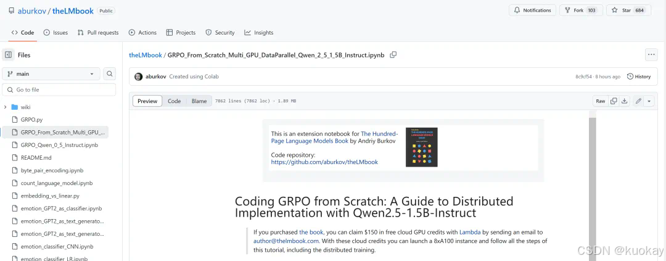The height and width of the screenshot is (261, 666).
Task: Open the main branch dropdown
Action: tap(51, 74)
